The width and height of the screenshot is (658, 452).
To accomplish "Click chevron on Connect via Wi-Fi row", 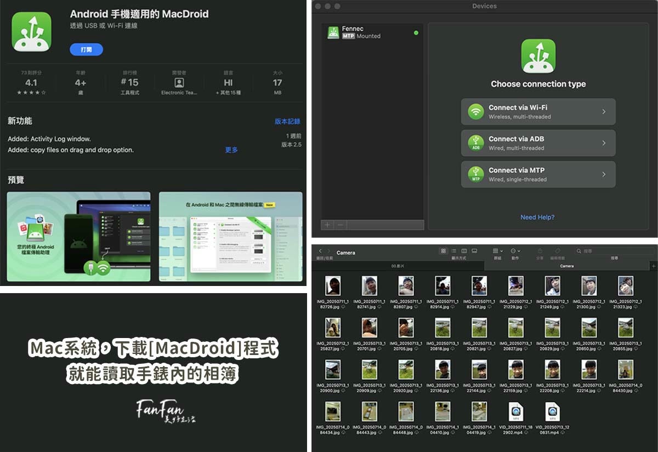I will click(x=604, y=112).
